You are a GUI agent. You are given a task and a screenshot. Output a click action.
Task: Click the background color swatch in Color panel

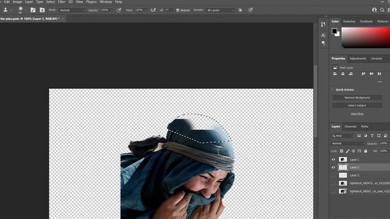(338, 34)
